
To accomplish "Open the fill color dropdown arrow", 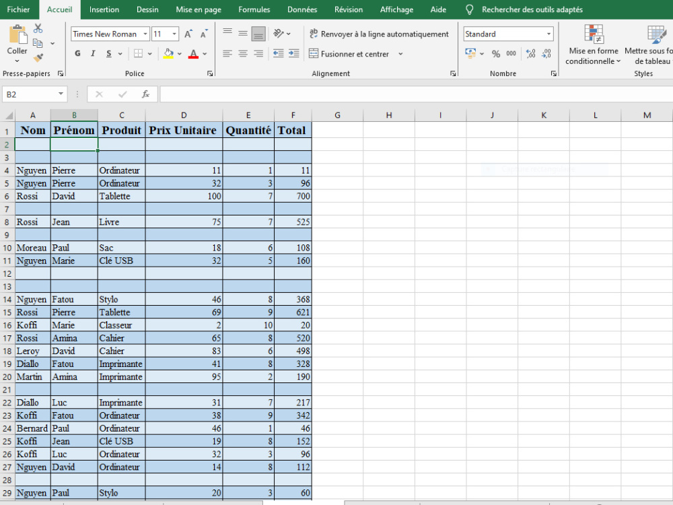I will [180, 54].
